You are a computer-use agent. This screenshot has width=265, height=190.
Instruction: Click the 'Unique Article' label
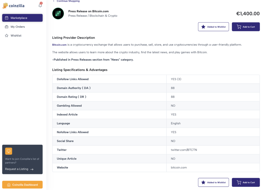[67, 159]
